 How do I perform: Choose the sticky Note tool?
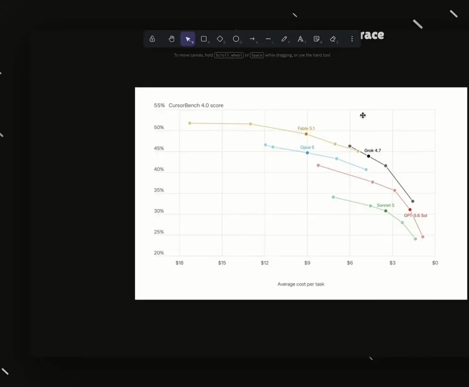coord(317,39)
